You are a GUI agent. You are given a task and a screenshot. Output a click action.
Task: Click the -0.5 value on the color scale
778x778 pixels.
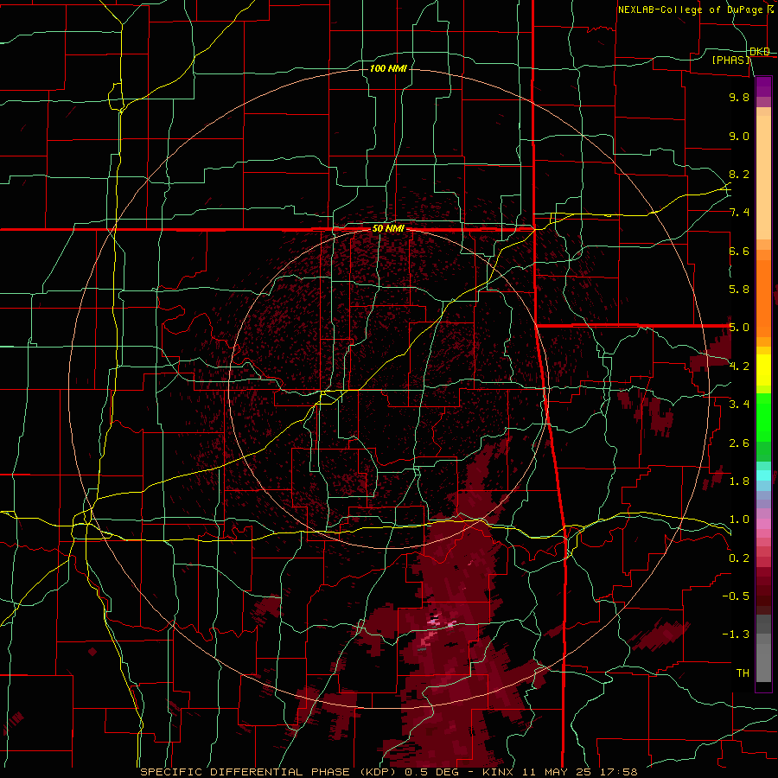point(736,596)
